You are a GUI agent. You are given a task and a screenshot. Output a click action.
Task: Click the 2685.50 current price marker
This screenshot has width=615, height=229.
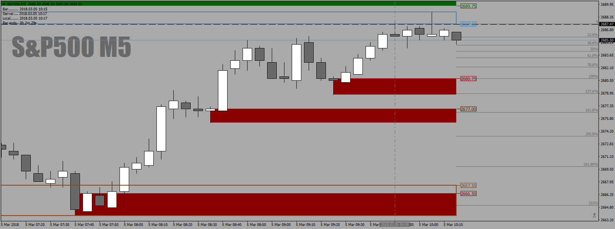tap(607, 40)
